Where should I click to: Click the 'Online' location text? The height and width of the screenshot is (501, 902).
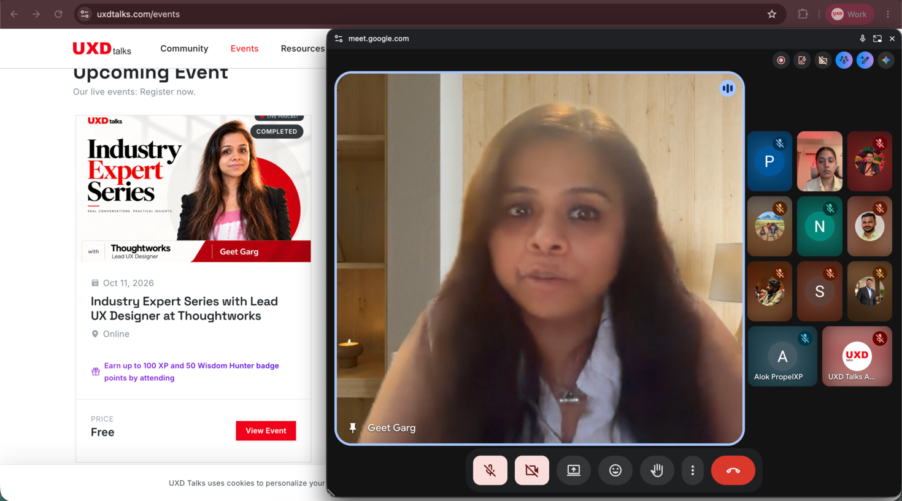pyautogui.click(x=116, y=334)
